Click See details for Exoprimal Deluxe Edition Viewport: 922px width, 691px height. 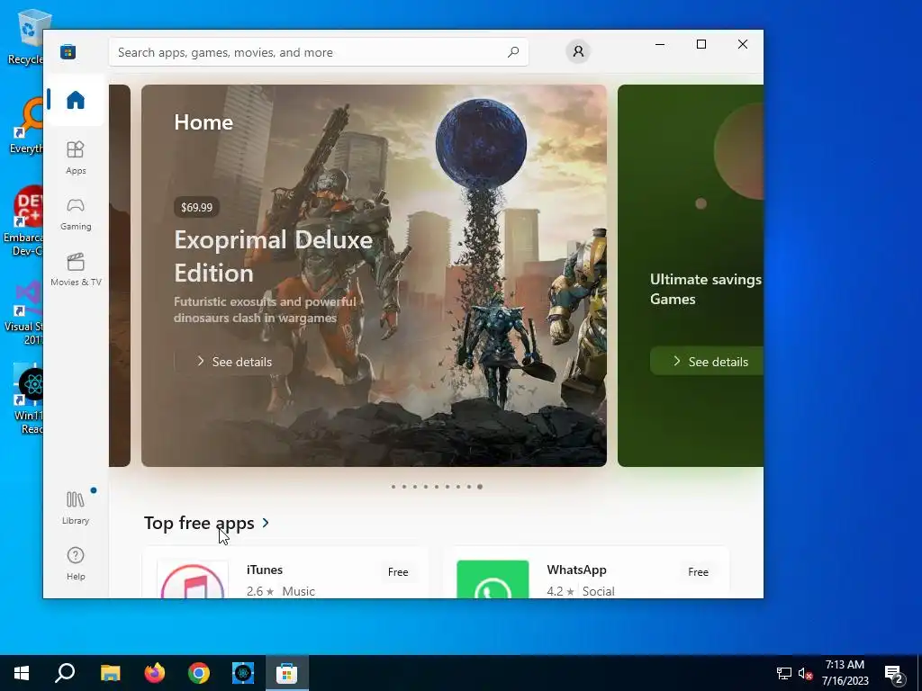[x=233, y=362]
